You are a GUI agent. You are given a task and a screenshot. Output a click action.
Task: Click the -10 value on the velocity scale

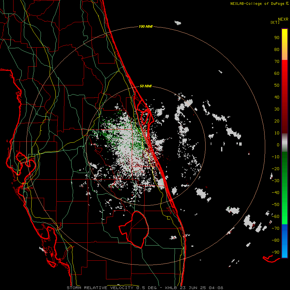(x=275, y=157)
